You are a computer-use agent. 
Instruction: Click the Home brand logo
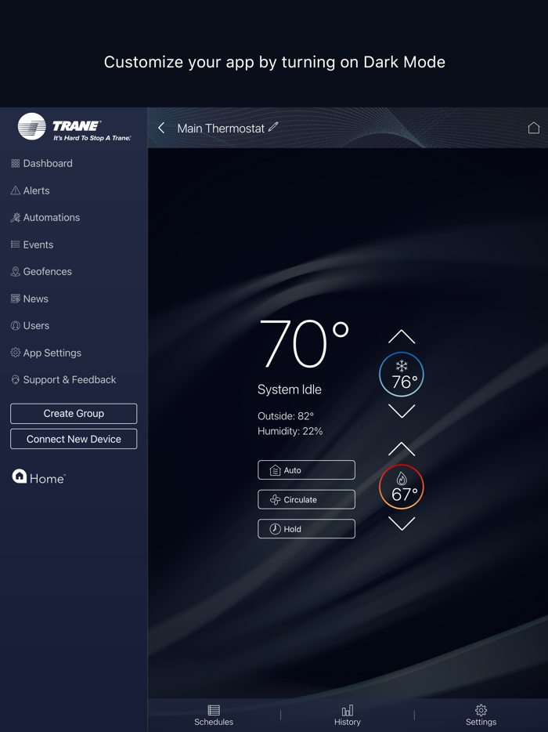pos(38,477)
